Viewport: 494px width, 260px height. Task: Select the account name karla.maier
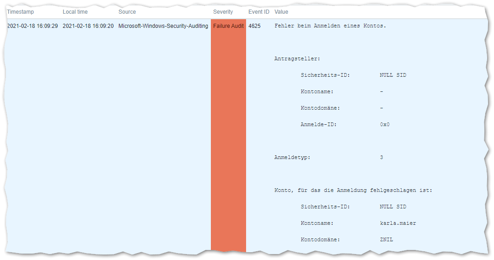398,223
